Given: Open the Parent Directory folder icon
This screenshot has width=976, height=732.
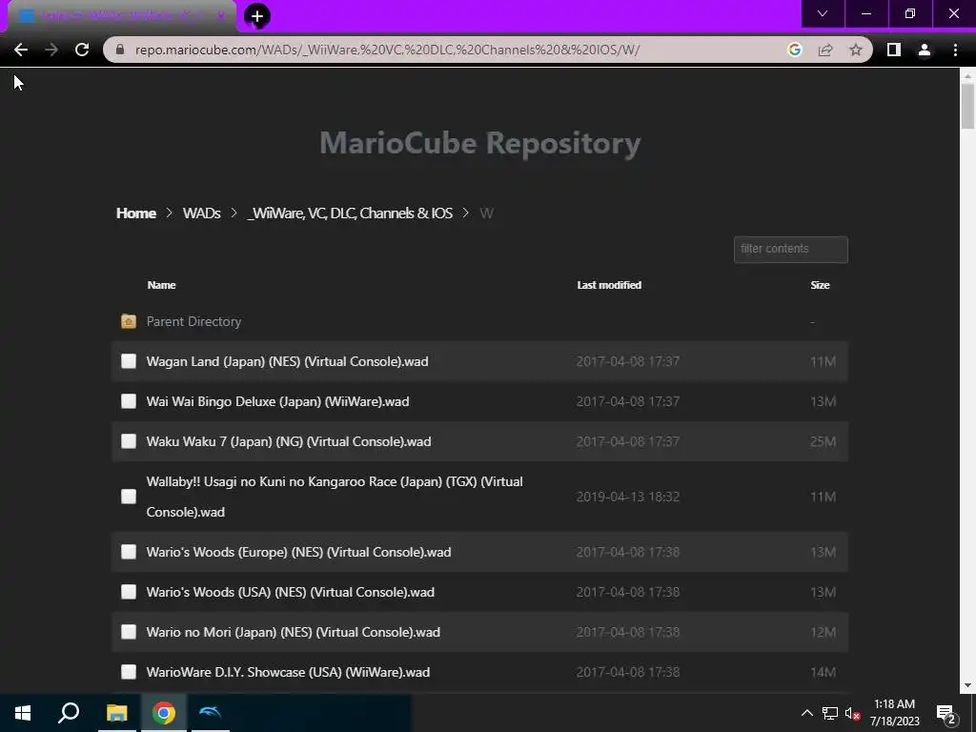Looking at the screenshot, I should tap(129, 321).
